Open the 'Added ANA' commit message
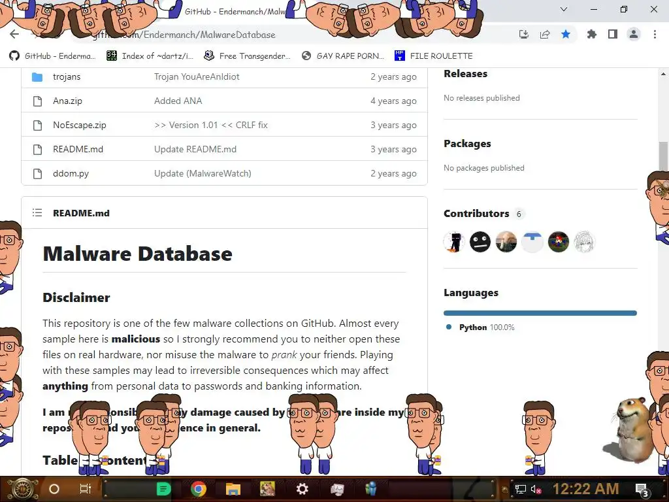Viewport: 669px width, 502px height. coord(178,101)
